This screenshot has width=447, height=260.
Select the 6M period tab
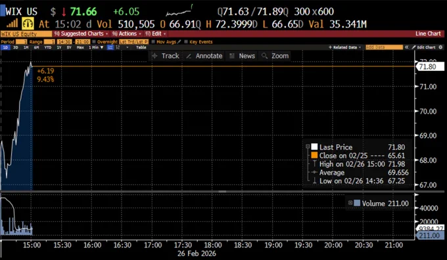coord(37,47)
